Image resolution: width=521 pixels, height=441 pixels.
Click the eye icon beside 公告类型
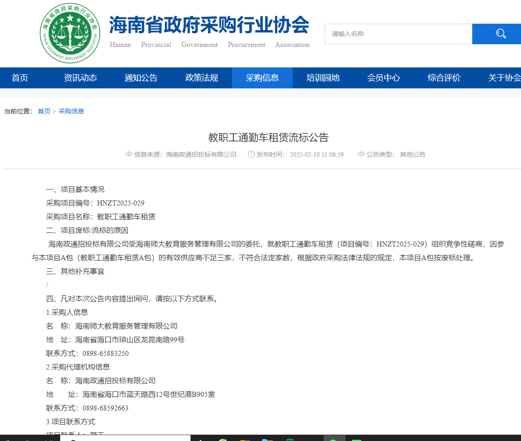[x=361, y=154]
